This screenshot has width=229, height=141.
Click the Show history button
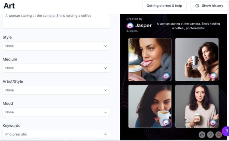(210, 6)
